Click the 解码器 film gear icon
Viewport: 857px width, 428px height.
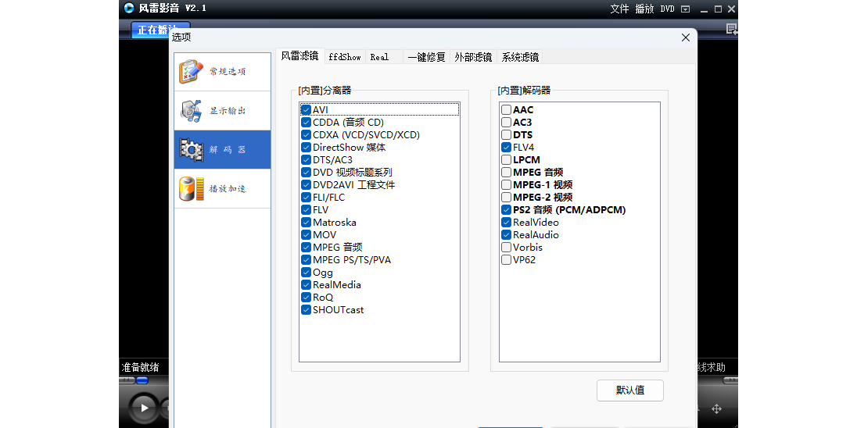[x=191, y=149]
